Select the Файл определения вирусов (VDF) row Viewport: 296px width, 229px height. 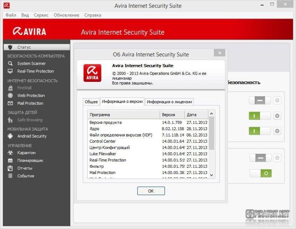click(x=148, y=135)
